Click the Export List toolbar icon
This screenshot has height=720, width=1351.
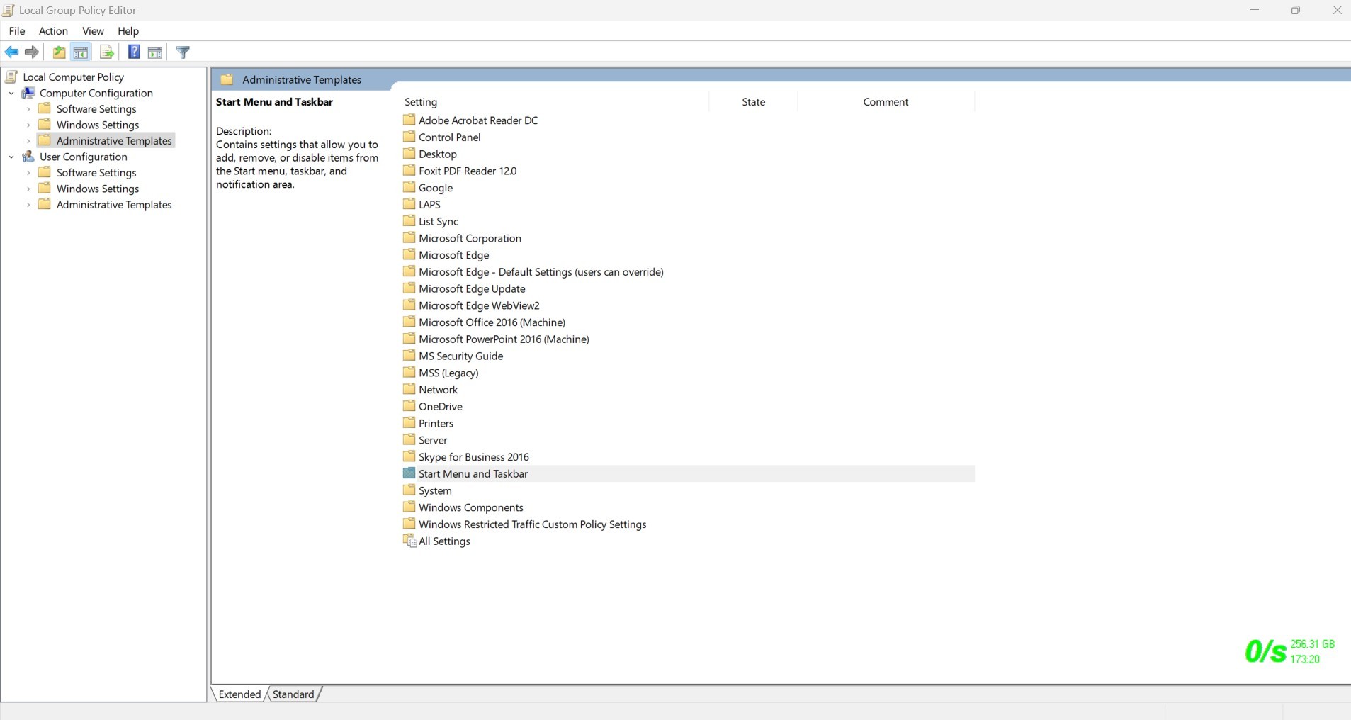106,52
